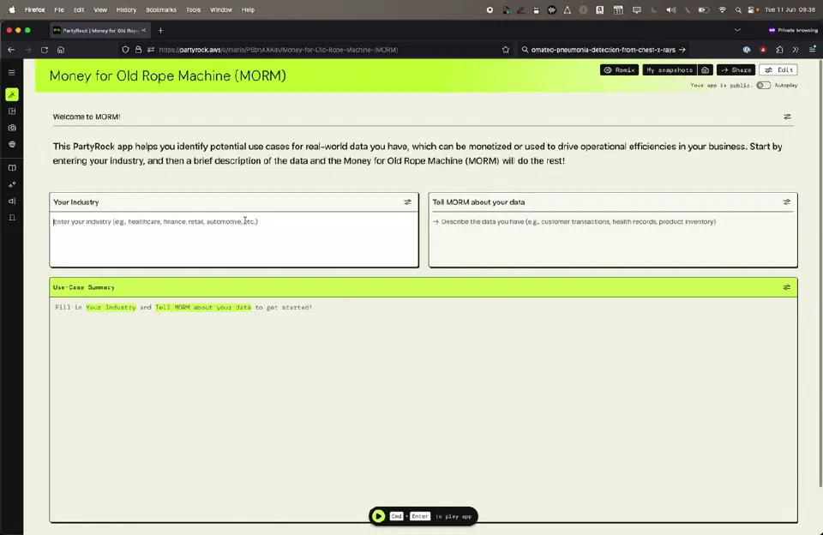Image resolution: width=823 pixels, height=535 pixels.
Task: Open the View menu
Action: coord(100,10)
